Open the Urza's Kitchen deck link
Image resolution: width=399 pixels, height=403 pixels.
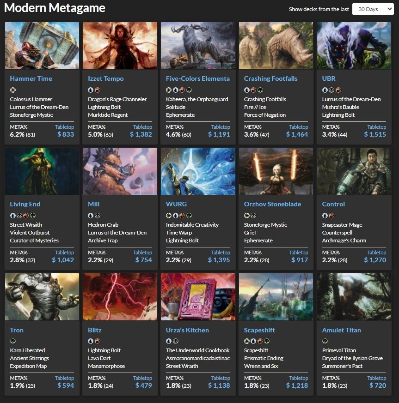click(187, 330)
